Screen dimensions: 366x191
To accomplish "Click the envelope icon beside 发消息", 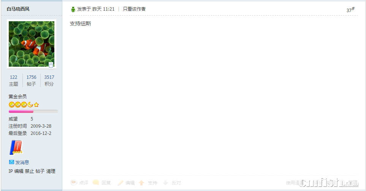I will 11,162.
